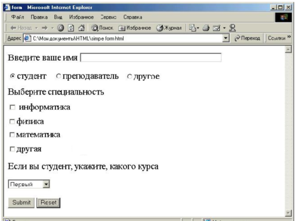Expand the Ссылки links chevron
This screenshot has width=296, height=221.
tap(289, 37)
